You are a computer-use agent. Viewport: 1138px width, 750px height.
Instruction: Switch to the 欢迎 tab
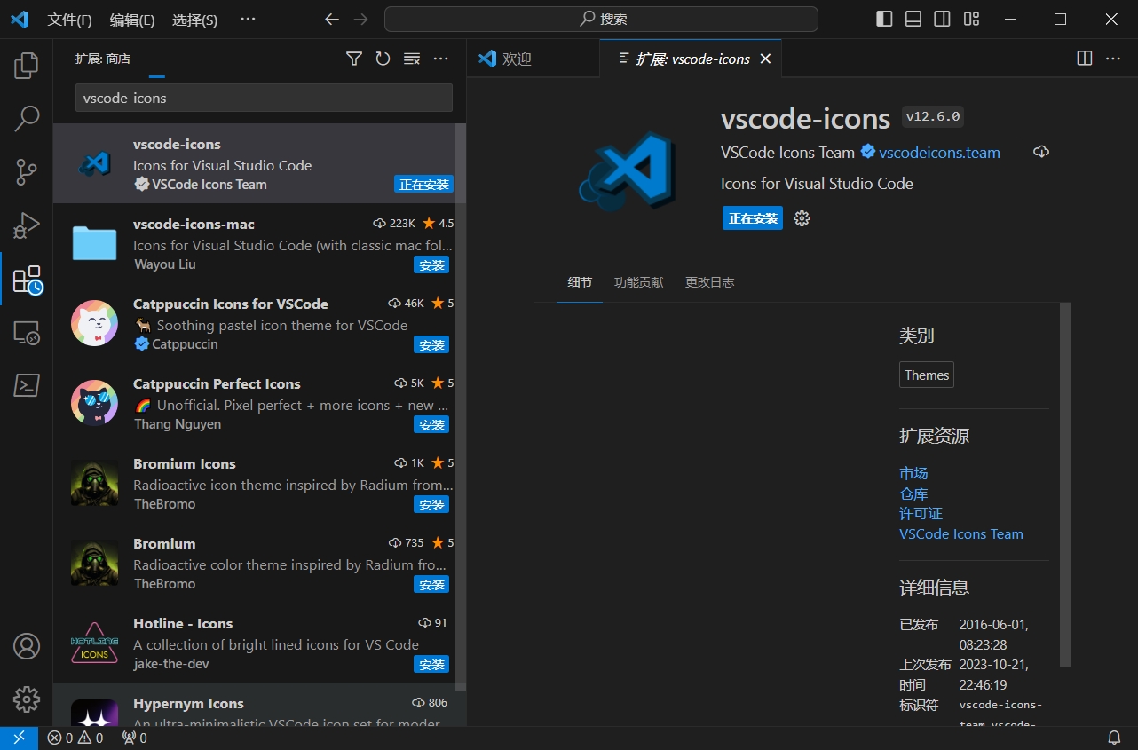tap(533, 59)
